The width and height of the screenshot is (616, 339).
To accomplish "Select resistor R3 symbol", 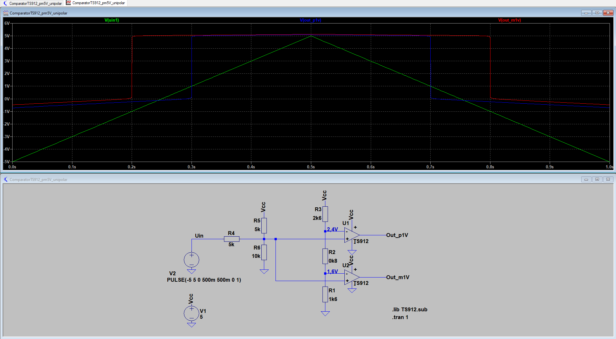I will tap(325, 214).
